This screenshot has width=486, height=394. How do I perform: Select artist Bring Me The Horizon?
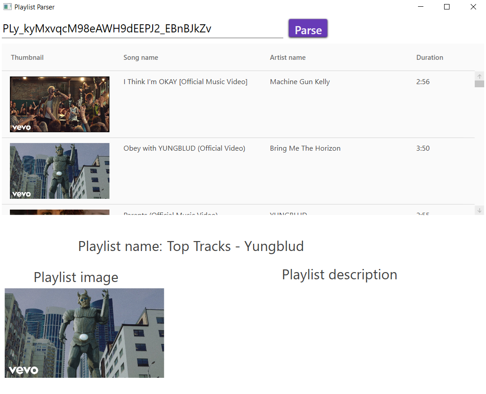click(x=305, y=148)
